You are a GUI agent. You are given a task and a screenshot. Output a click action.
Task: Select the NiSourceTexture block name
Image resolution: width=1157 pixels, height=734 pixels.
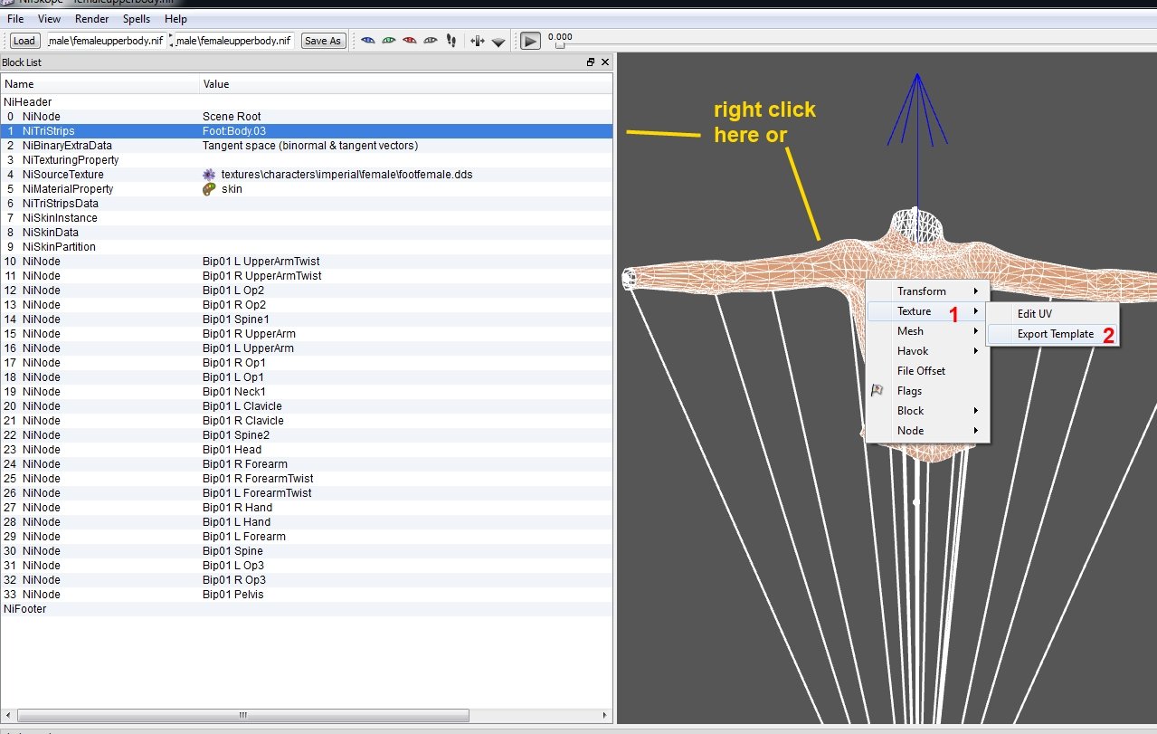click(x=62, y=175)
